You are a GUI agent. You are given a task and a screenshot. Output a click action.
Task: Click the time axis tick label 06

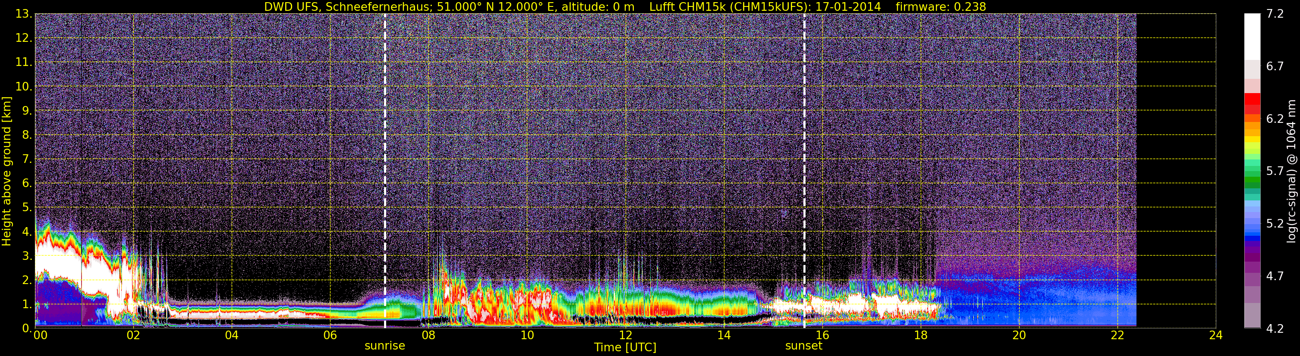(x=330, y=336)
